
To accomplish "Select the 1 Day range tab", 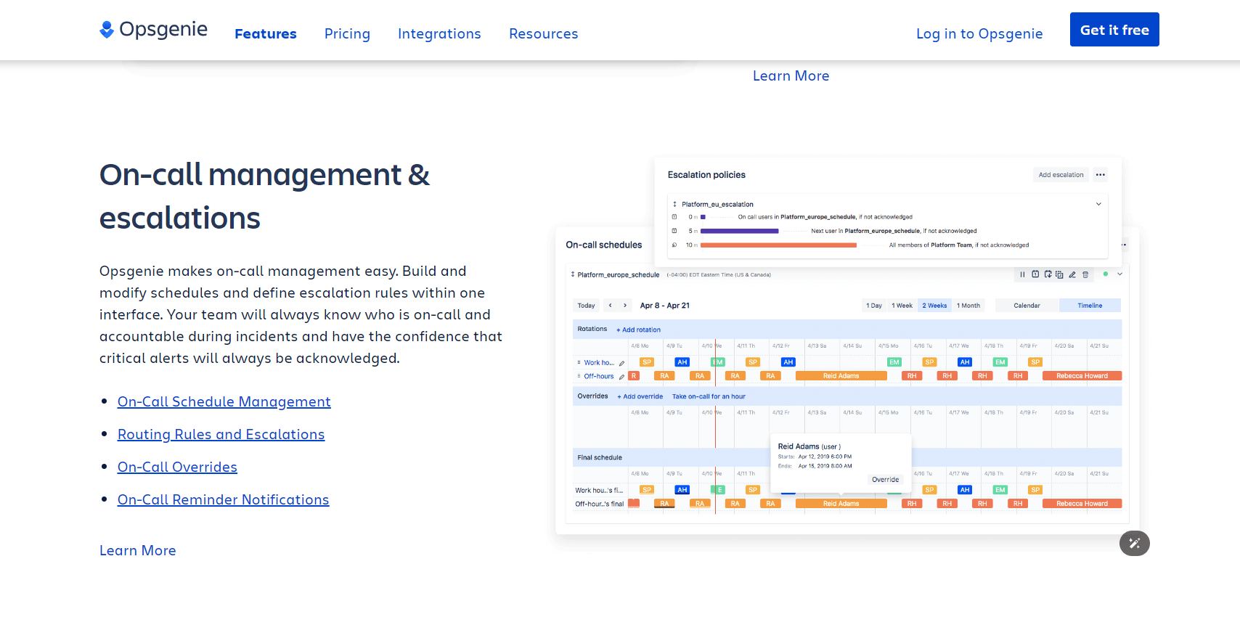I will tap(874, 306).
